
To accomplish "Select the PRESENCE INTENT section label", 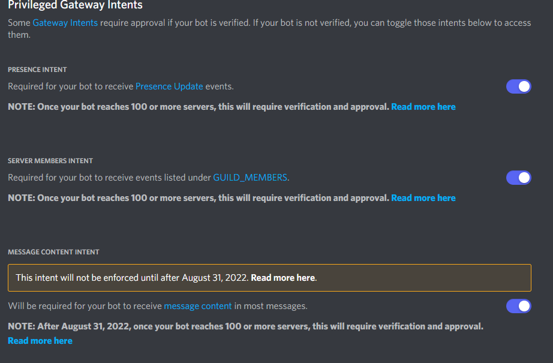I will point(37,69).
